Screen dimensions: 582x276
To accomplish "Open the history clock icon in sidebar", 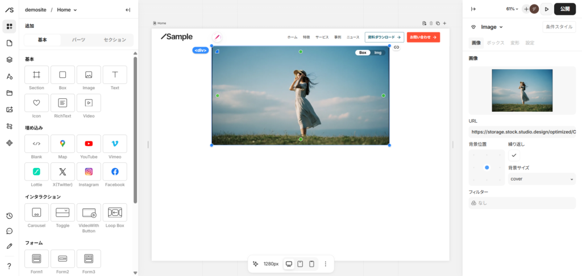I will point(10,216).
